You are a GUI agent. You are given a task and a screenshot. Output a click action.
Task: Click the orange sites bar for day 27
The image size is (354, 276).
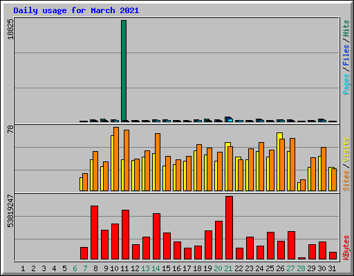pyautogui.click(x=292, y=164)
